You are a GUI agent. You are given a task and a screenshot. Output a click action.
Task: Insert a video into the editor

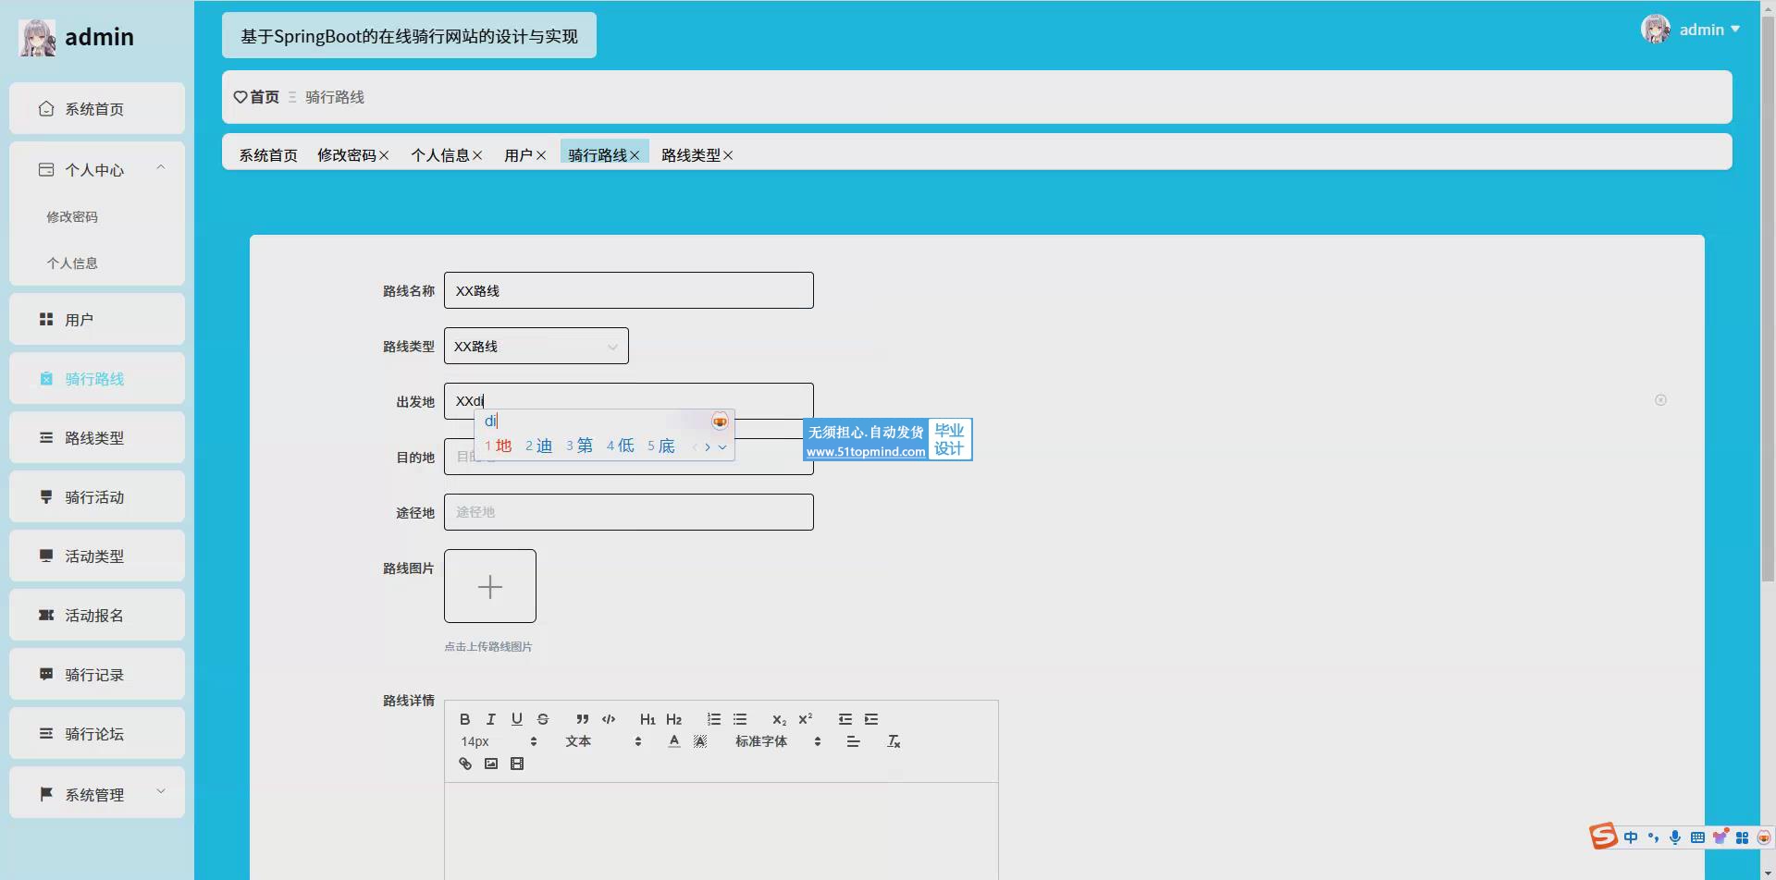(x=517, y=764)
